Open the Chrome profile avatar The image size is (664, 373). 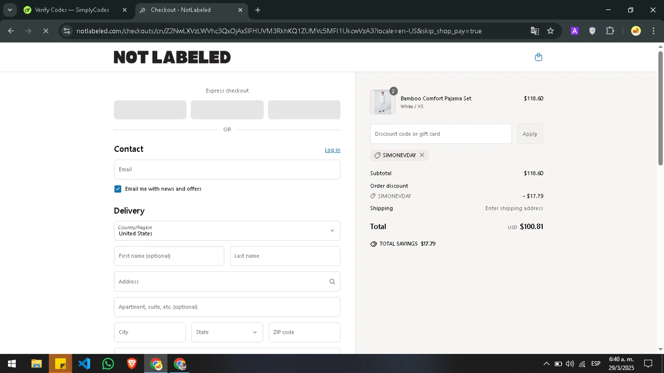(636, 31)
